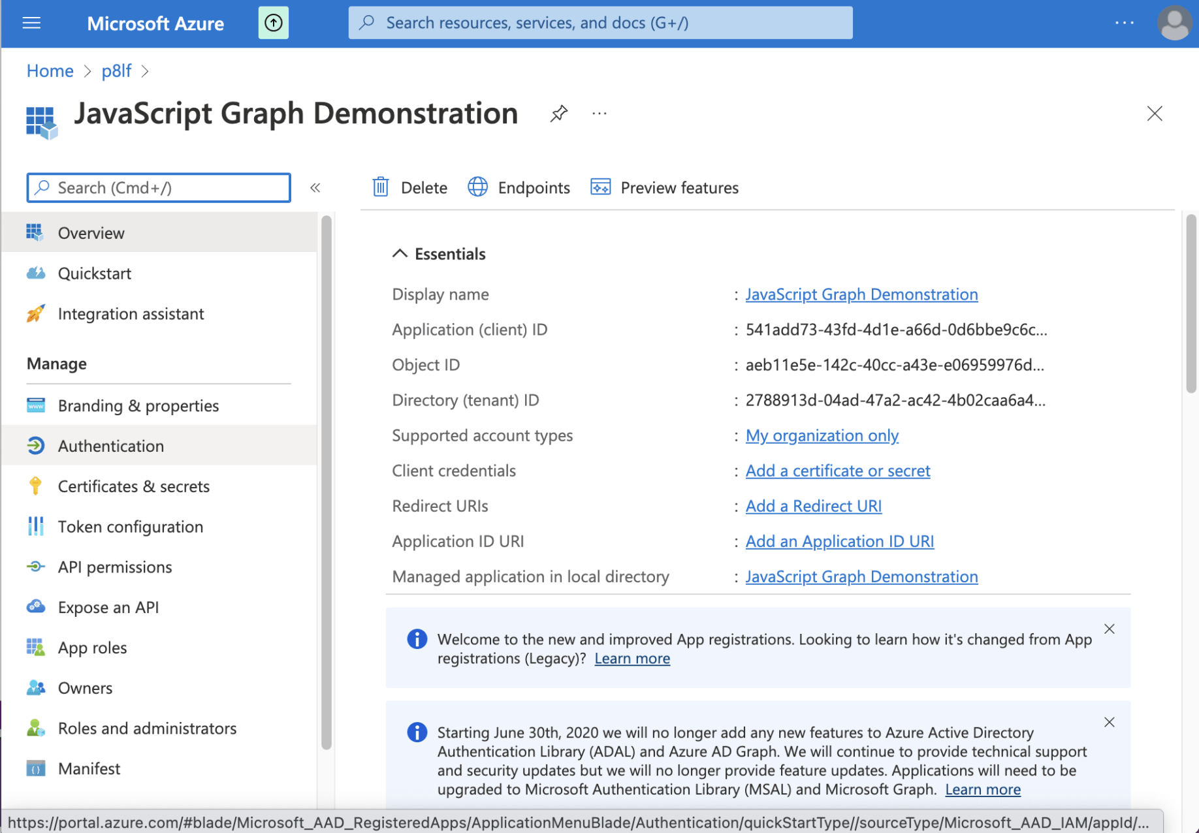Click the Add a Redirect URI link
Image resolution: width=1199 pixels, height=833 pixels.
pos(813,506)
